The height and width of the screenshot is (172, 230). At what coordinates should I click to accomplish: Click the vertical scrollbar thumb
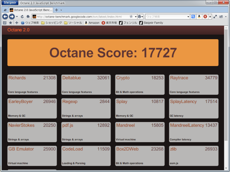pos(226,85)
